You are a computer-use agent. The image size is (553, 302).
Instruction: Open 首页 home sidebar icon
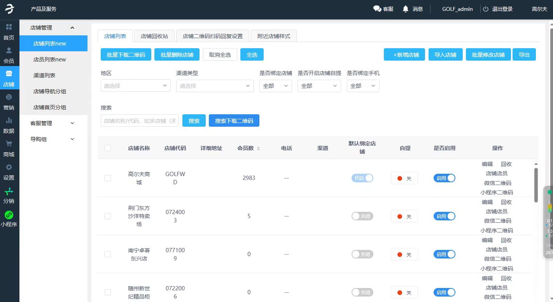[x=9, y=27]
